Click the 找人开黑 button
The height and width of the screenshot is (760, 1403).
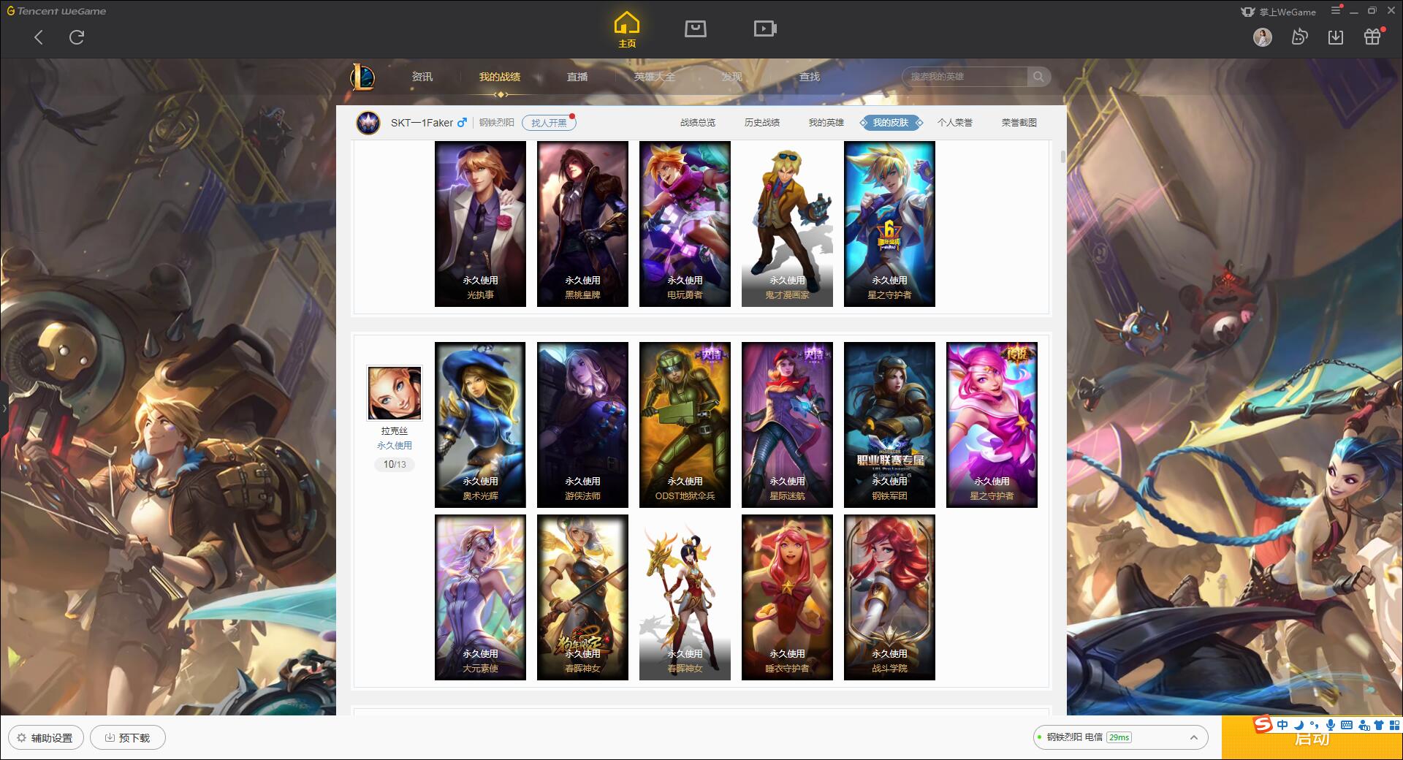(549, 123)
